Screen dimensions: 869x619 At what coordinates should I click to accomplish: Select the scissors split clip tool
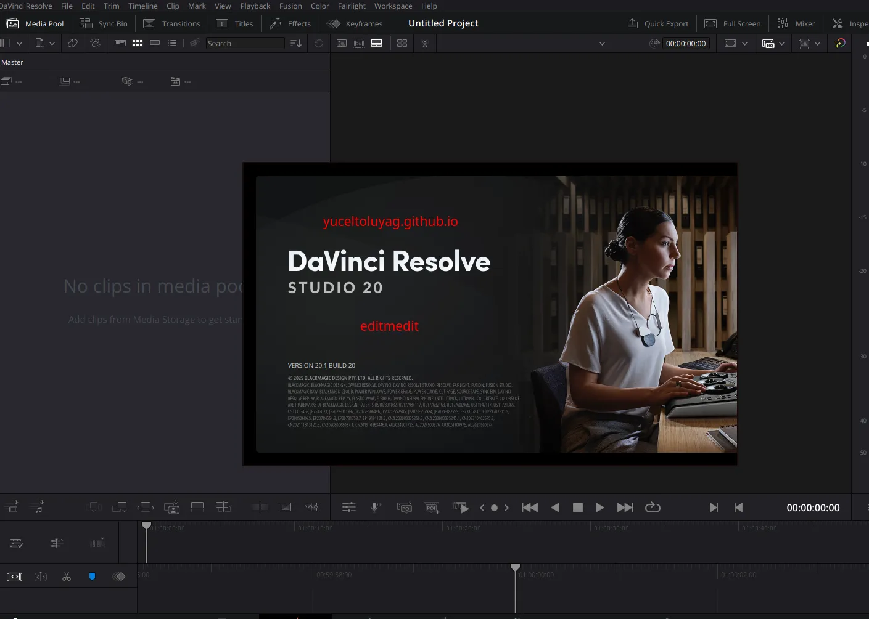tap(67, 577)
